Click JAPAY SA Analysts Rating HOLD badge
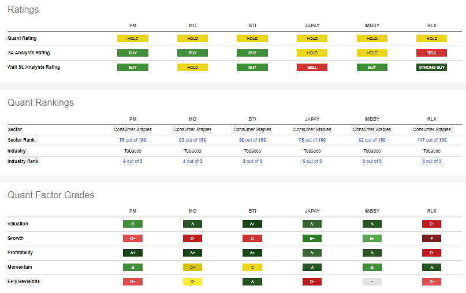The width and height of the screenshot is (466, 293). pos(312,53)
